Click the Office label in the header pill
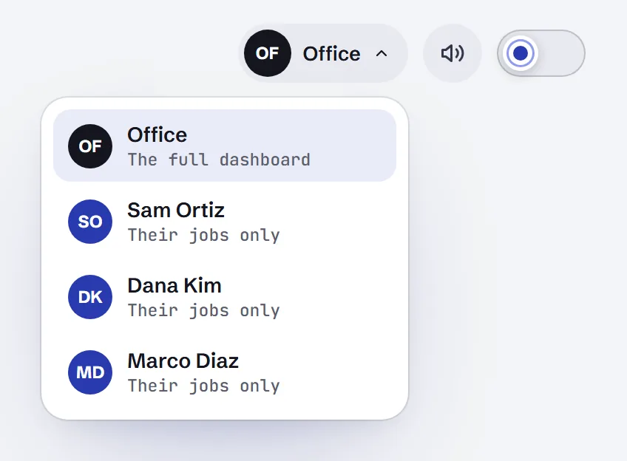Screen dimensions: 627x461 point(331,53)
